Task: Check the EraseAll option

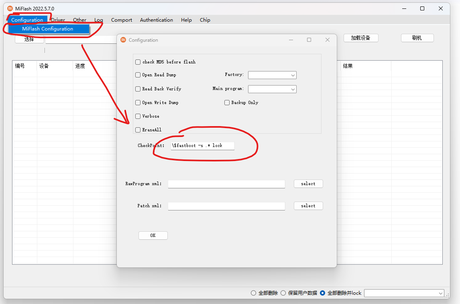Action: [138, 130]
